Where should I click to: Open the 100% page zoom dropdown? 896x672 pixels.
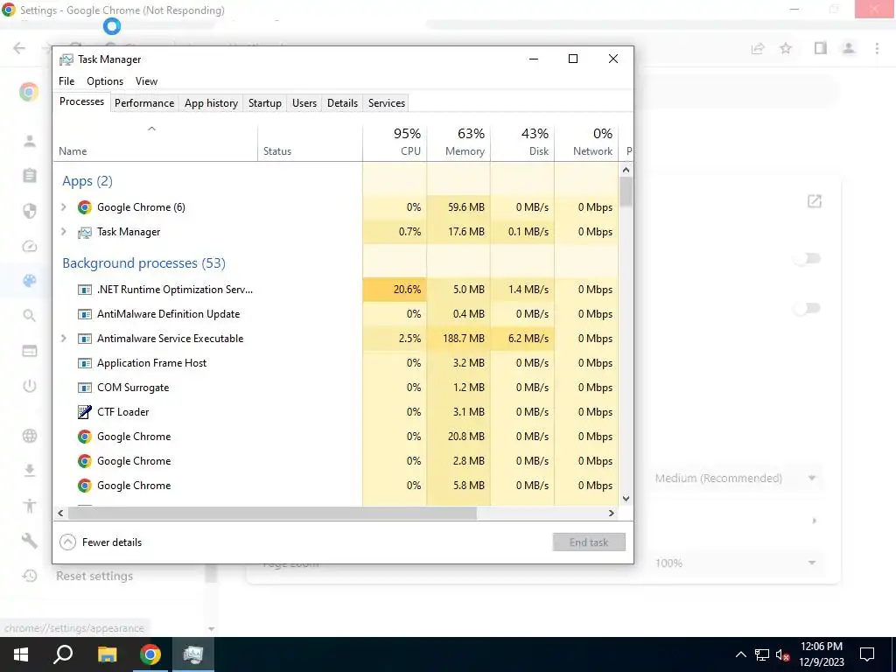coord(736,563)
